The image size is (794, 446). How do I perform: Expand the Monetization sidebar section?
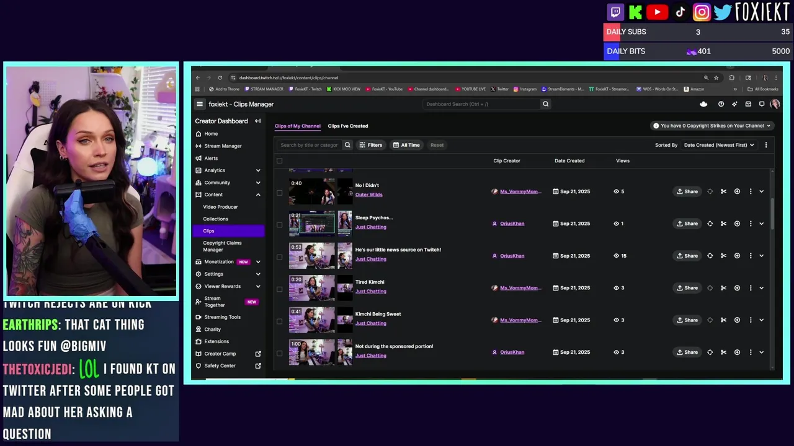click(258, 262)
